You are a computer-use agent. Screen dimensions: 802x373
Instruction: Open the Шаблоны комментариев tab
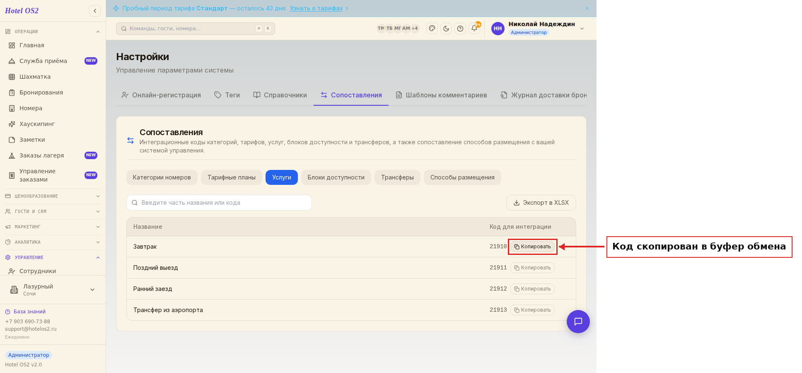coord(441,95)
